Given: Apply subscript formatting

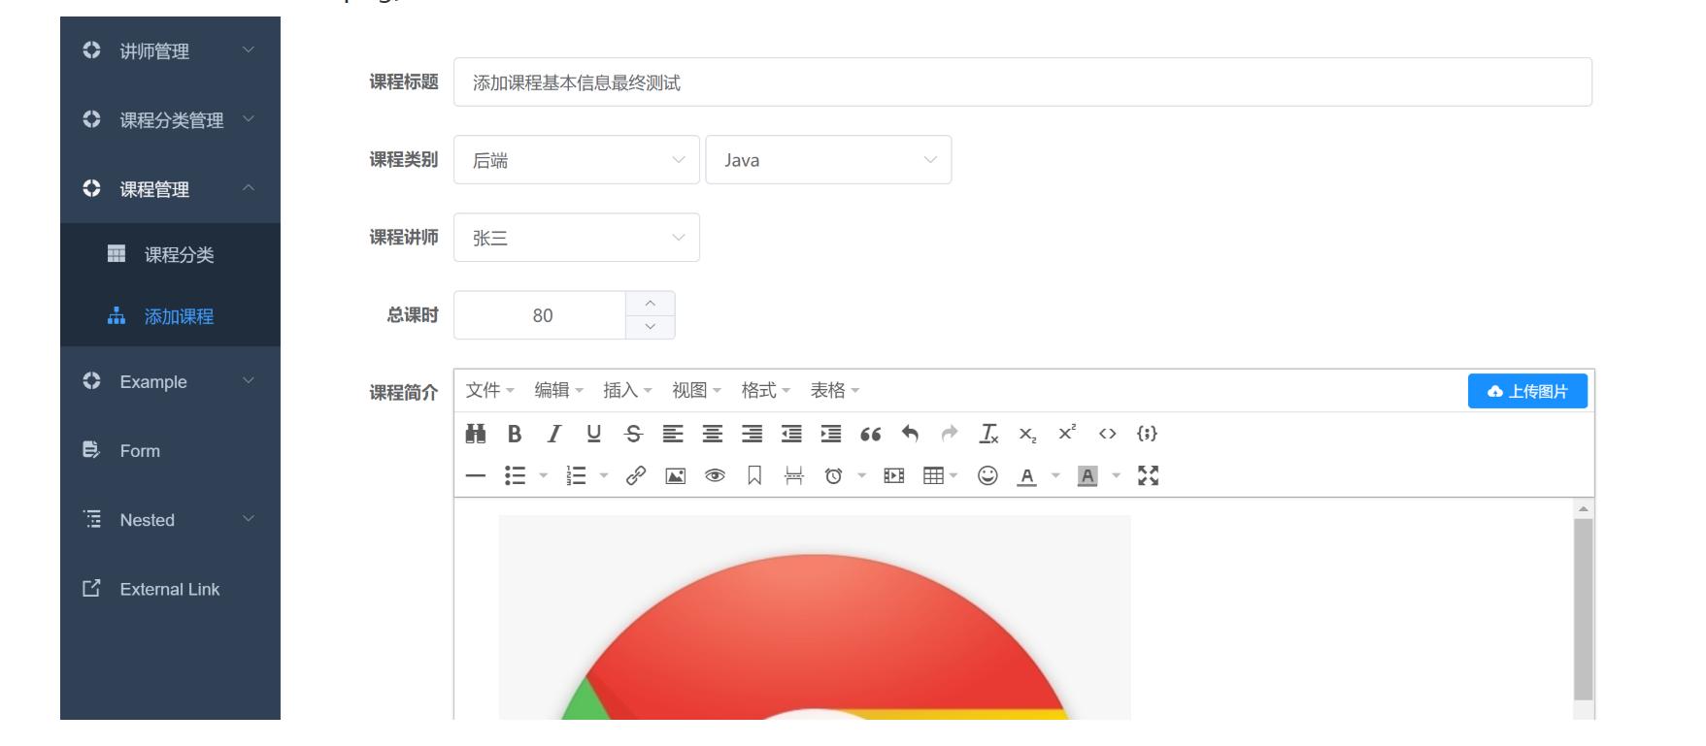Looking at the screenshot, I should pyautogui.click(x=1027, y=434).
